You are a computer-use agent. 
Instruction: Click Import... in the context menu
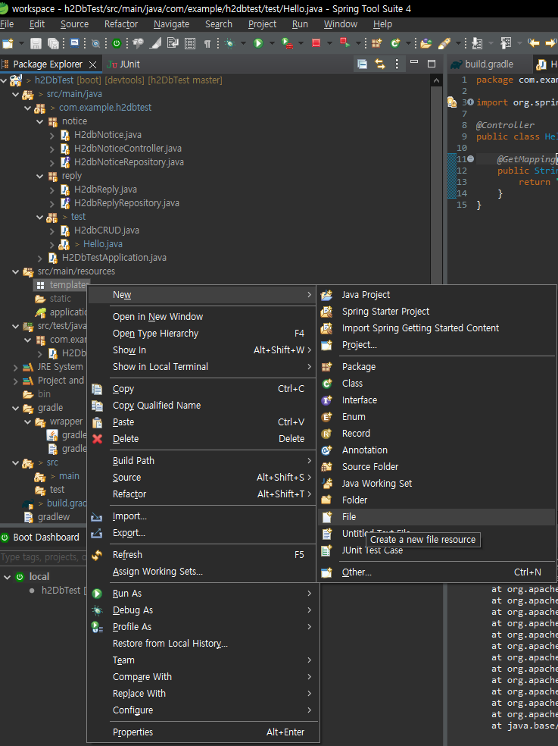[202, 516]
